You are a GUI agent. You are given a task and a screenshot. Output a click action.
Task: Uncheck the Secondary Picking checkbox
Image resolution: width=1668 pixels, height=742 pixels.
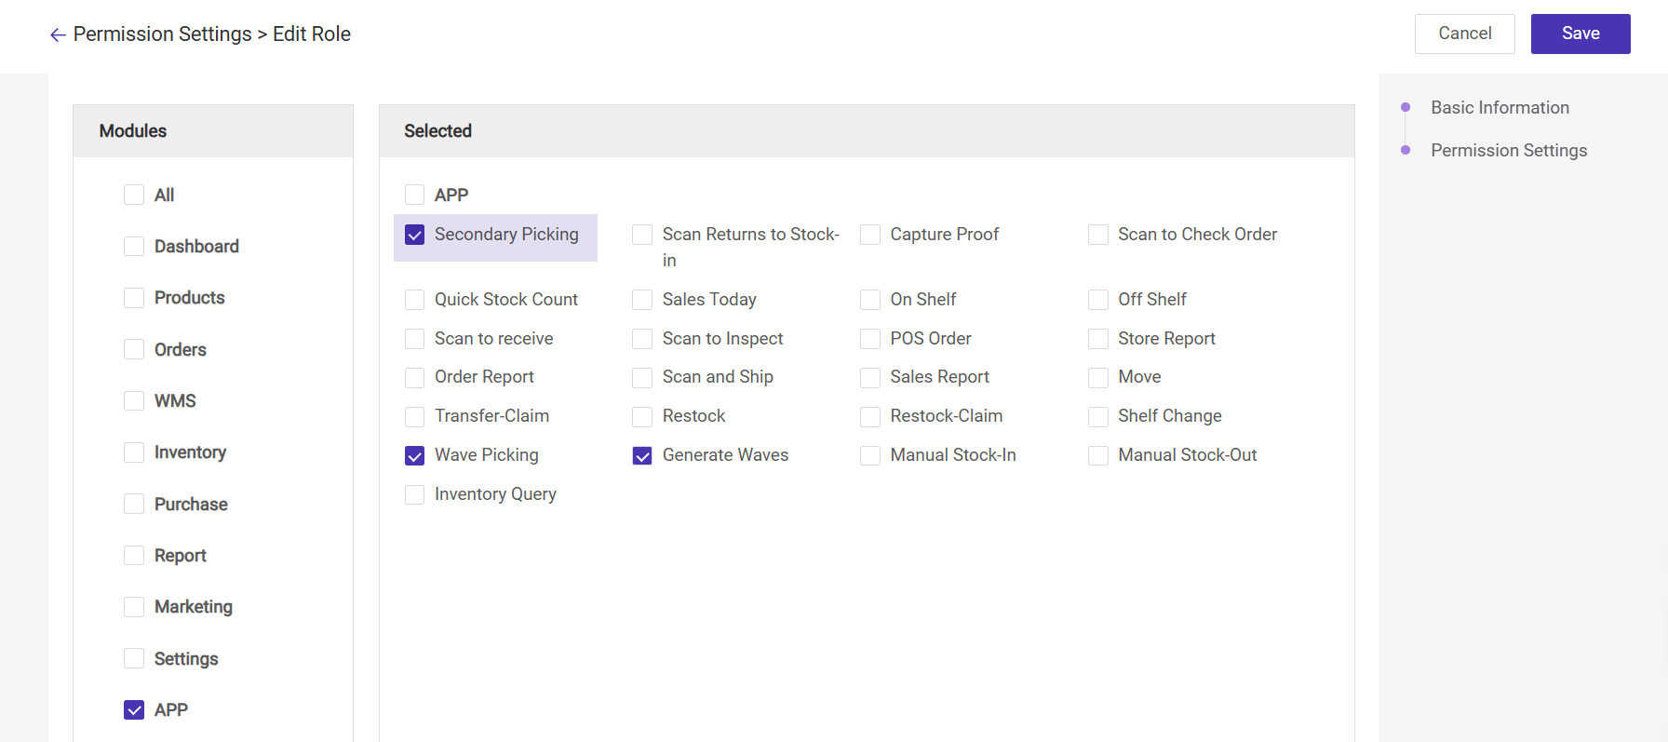[415, 236]
